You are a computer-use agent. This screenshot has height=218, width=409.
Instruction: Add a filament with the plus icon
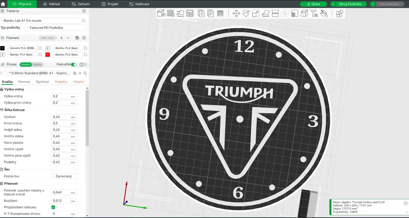pyautogui.click(x=61, y=38)
